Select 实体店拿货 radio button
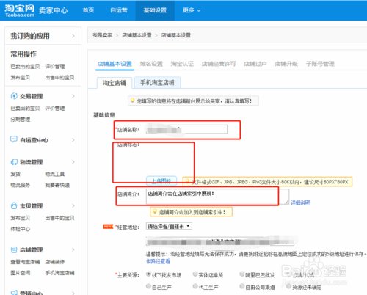 [195, 274]
